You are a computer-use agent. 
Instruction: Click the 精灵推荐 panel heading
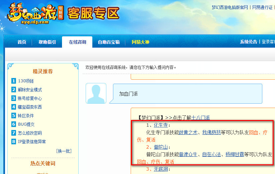coord(43,71)
